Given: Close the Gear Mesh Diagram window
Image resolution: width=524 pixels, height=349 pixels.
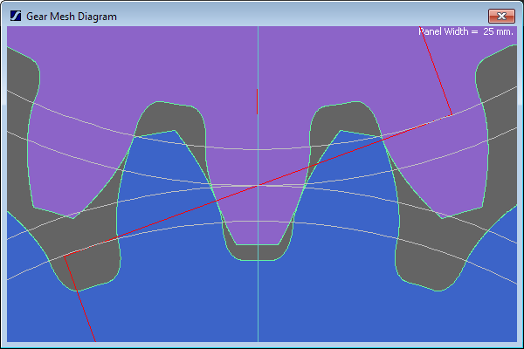Looking at the screenshot, I should click(x=501, y=16).
